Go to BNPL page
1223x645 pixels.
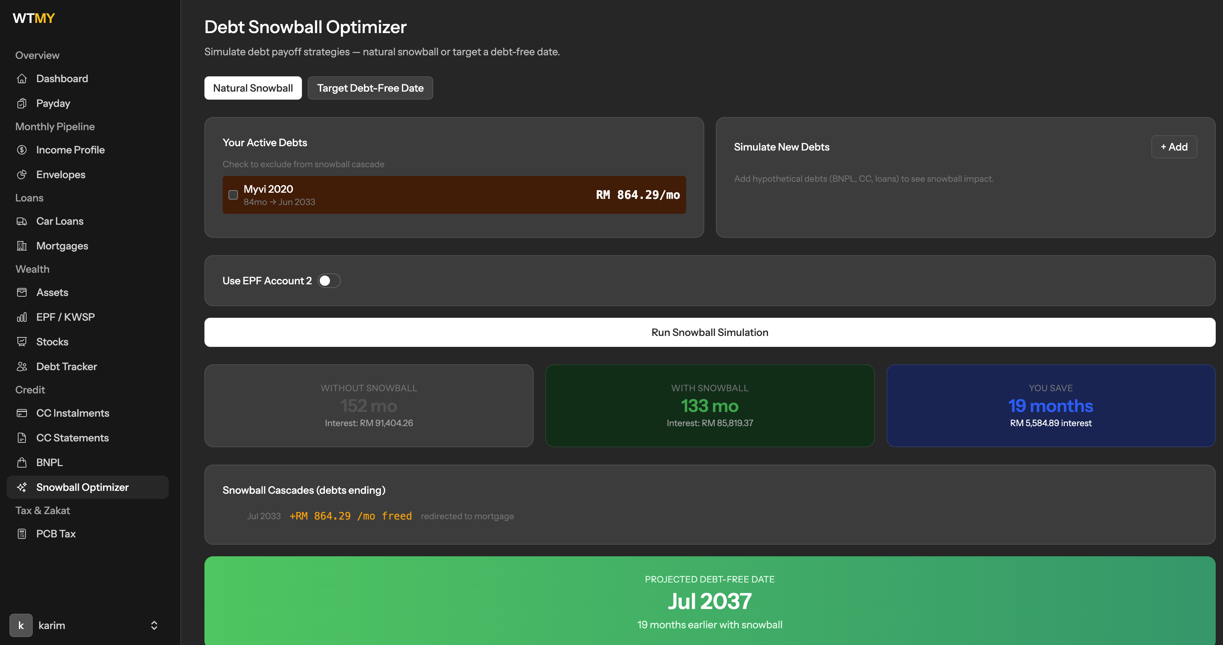click(88, 462)
